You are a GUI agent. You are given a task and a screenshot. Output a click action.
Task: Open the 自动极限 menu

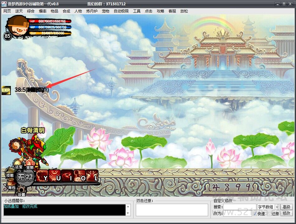[x=121, y=11]
